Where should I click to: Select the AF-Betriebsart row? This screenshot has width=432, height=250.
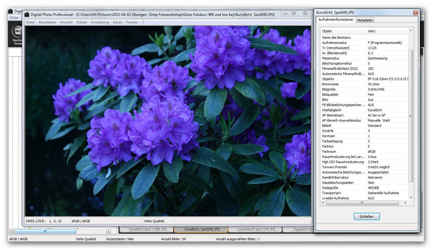click(x=364, y=115)
